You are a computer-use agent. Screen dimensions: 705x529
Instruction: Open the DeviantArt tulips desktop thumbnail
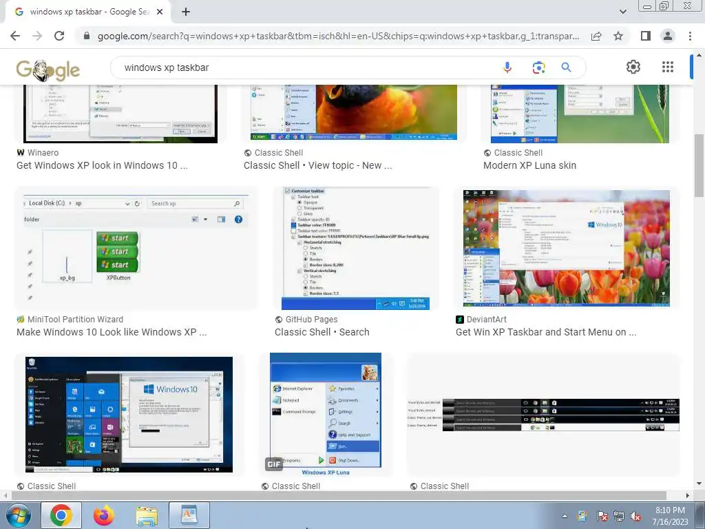[x=567, y=248]
